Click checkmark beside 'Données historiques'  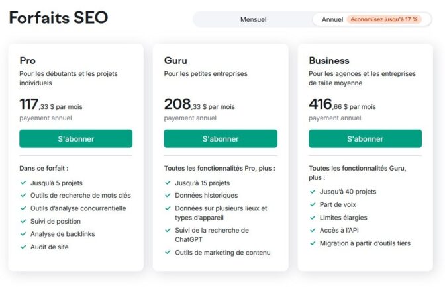pos(168,196)
